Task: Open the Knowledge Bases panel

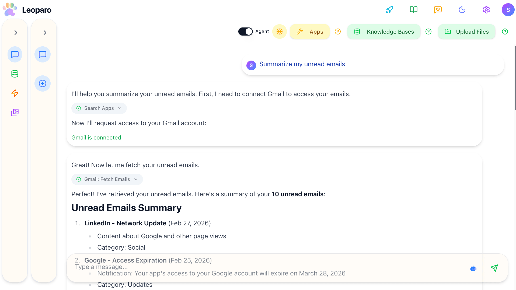Action: [384, 32]
